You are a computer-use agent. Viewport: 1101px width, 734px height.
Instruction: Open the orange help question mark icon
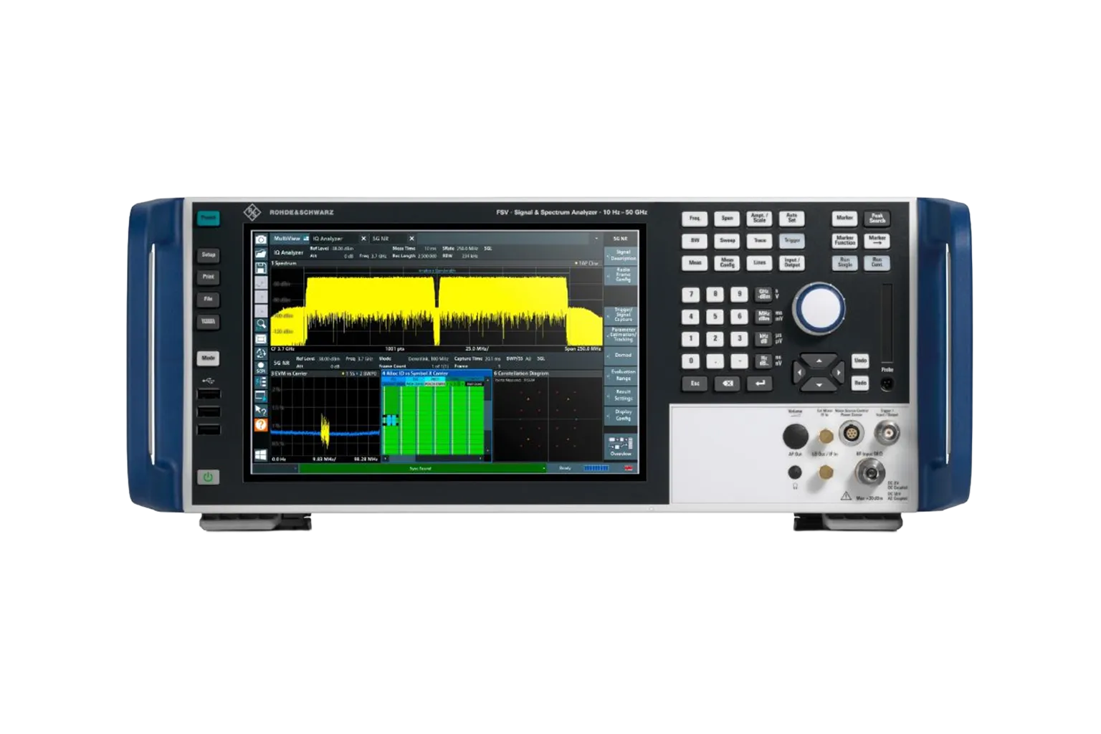[x=261, y=425]
